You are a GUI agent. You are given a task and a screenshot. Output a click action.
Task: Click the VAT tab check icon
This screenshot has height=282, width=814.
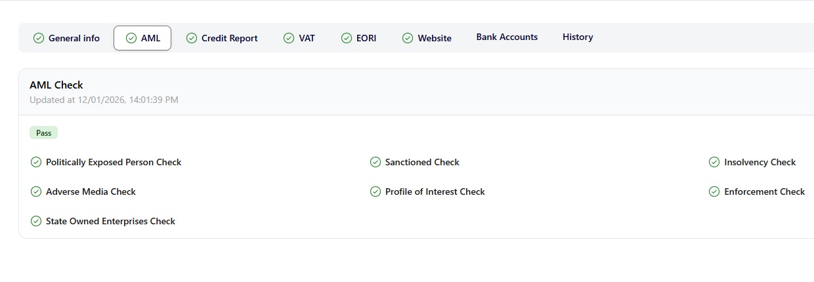(x=289, y=38)
